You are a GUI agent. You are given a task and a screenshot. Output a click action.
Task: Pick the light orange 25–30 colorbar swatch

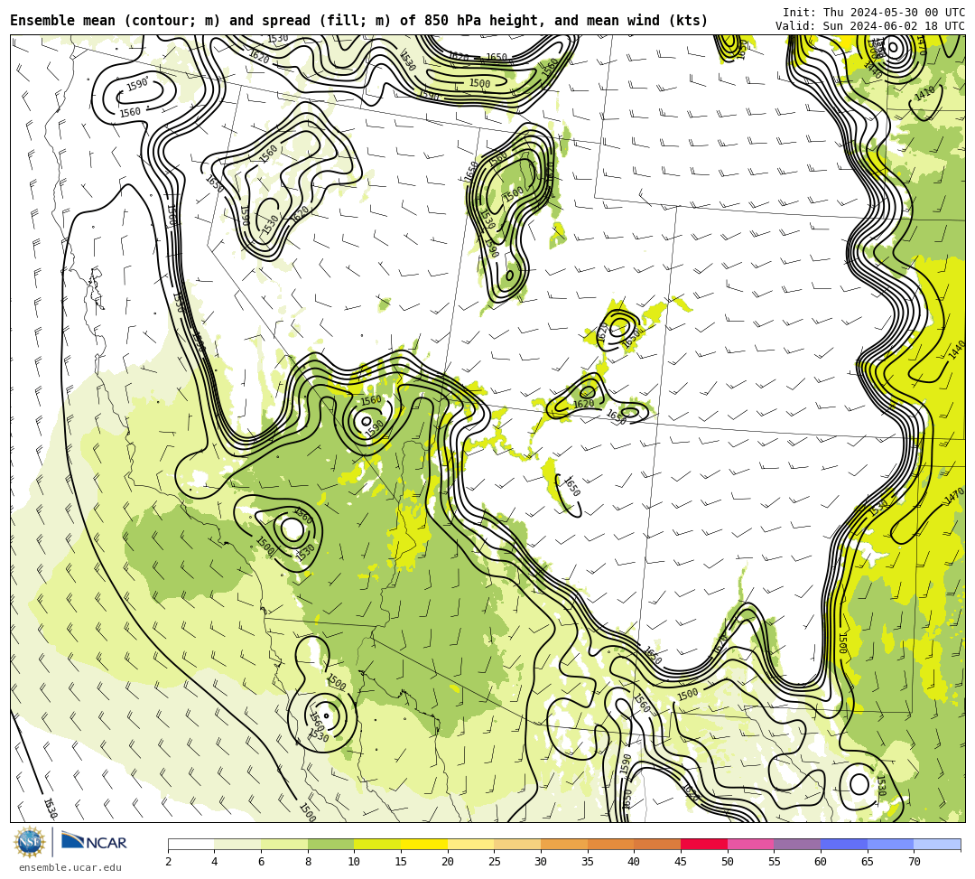point(517,844)
